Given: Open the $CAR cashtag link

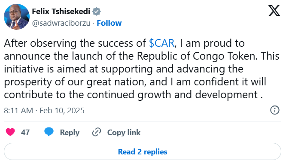Looking at the screenshot, I should (x=161, y=43).
